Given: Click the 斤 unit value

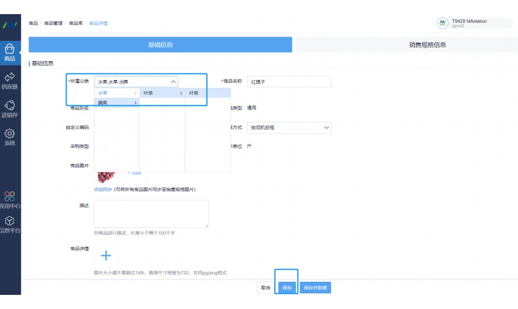Looking at the screenshot, I should tap(249, 146).
